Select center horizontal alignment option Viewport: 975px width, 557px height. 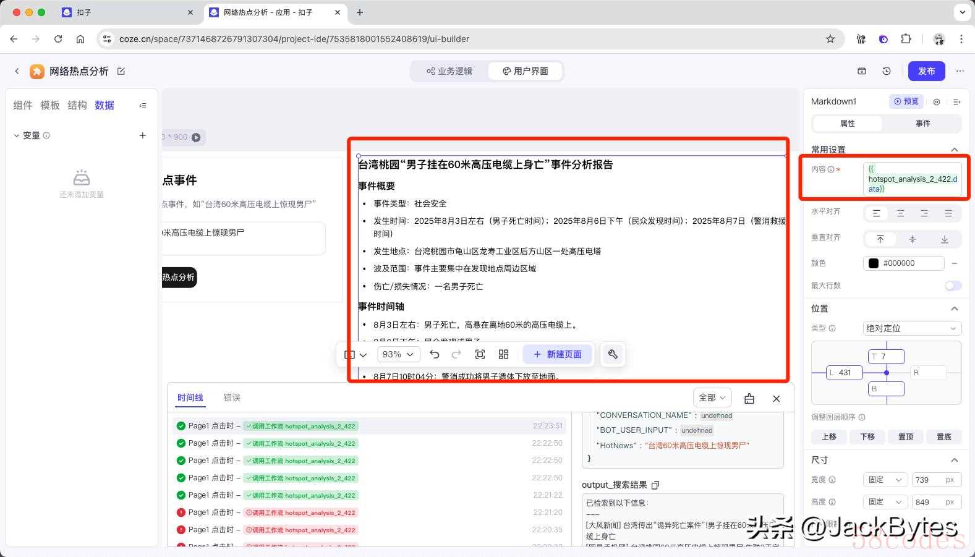[900, 213]
